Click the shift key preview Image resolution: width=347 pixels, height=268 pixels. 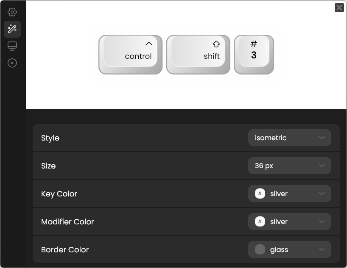tap(198, 55)
